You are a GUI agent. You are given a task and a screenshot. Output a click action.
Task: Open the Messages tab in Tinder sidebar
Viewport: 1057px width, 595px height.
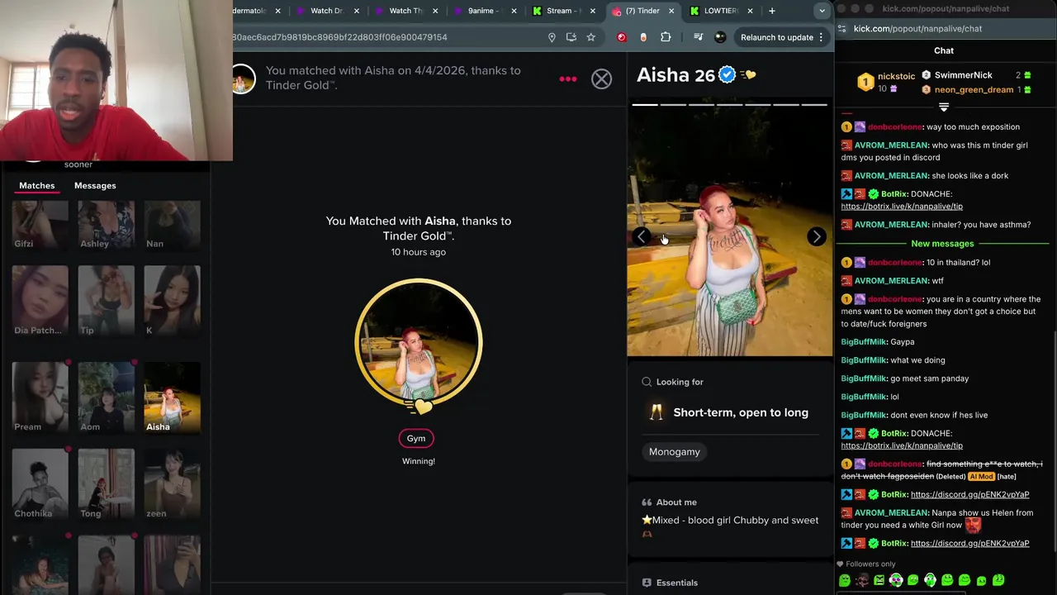(95, 186)
